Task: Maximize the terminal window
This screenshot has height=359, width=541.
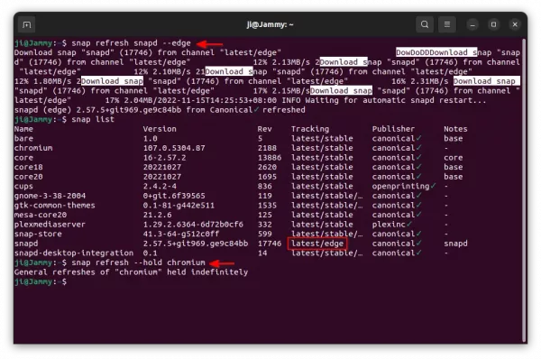Action: click(494, 25)
